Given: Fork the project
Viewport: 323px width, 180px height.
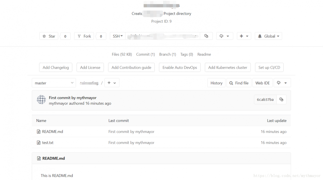Looking at the screenshot, I should (x=84, y=36).
